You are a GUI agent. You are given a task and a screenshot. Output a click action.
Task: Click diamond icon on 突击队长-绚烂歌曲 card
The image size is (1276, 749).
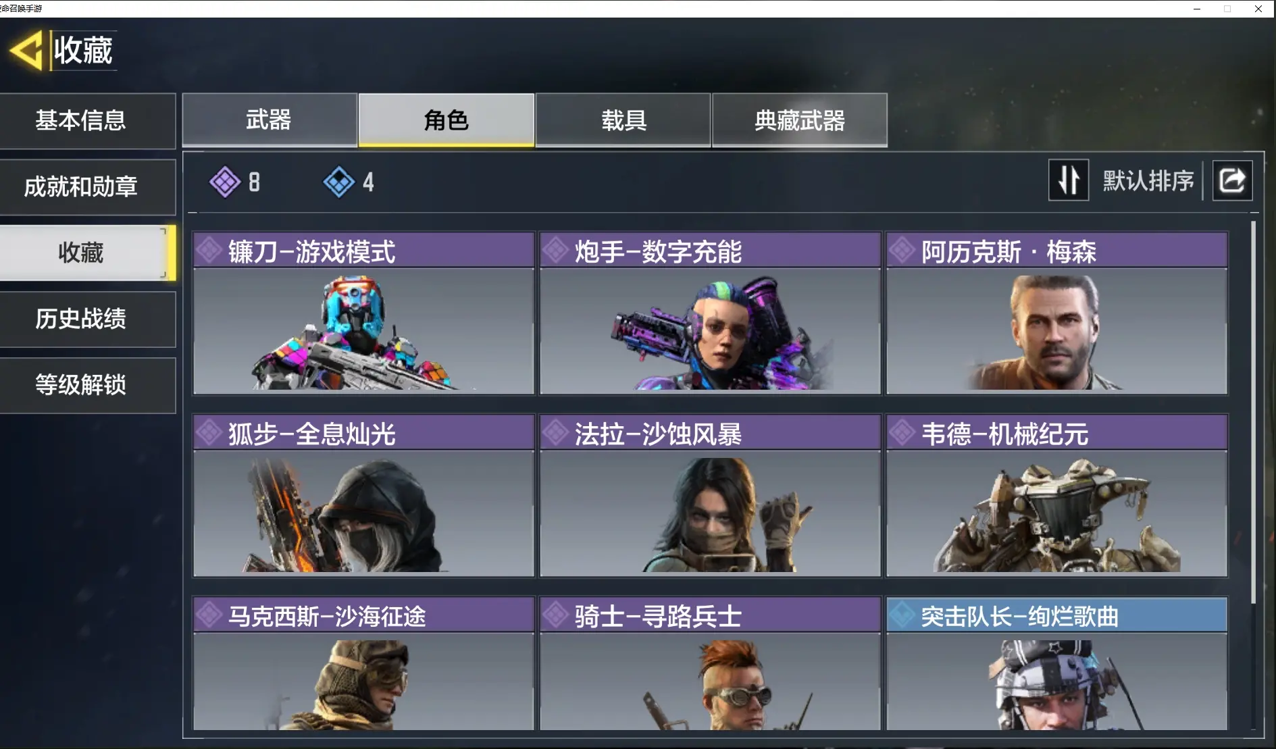tap(902, 615)
